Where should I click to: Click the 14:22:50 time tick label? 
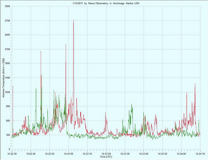pyautogui.click(x=50, y=154)
